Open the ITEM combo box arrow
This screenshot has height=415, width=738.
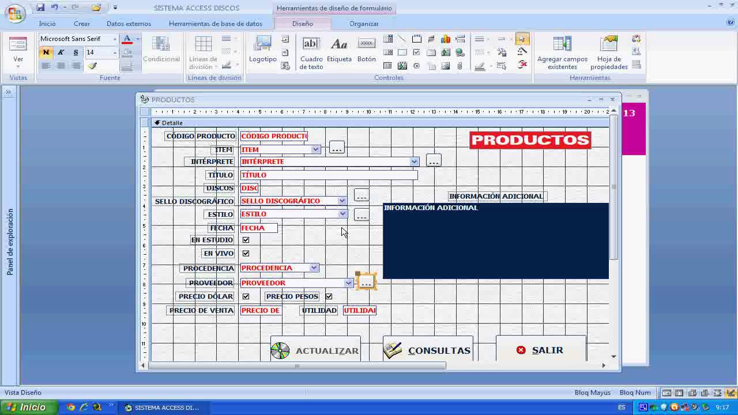pos(315,149)
